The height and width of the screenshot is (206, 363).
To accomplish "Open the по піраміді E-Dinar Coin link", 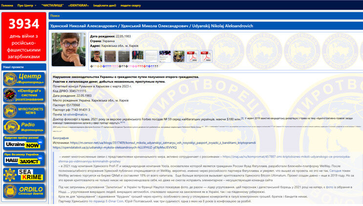I will (x=106, y=201).
